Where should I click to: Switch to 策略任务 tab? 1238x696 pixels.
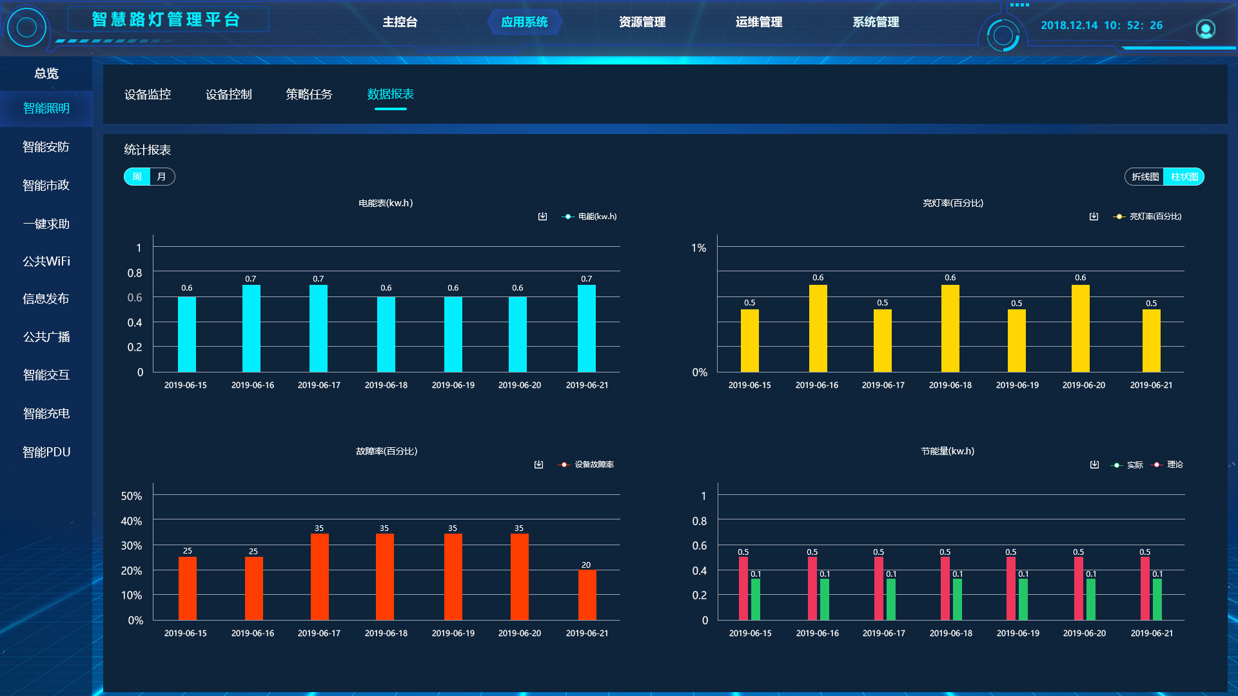point(309,95)
